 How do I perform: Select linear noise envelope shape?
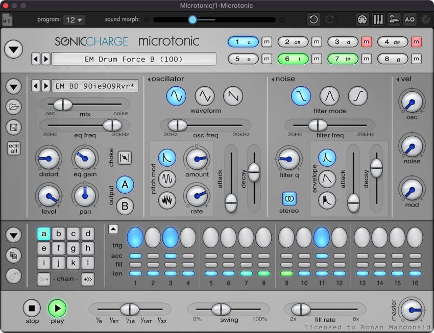click(327, 179)
